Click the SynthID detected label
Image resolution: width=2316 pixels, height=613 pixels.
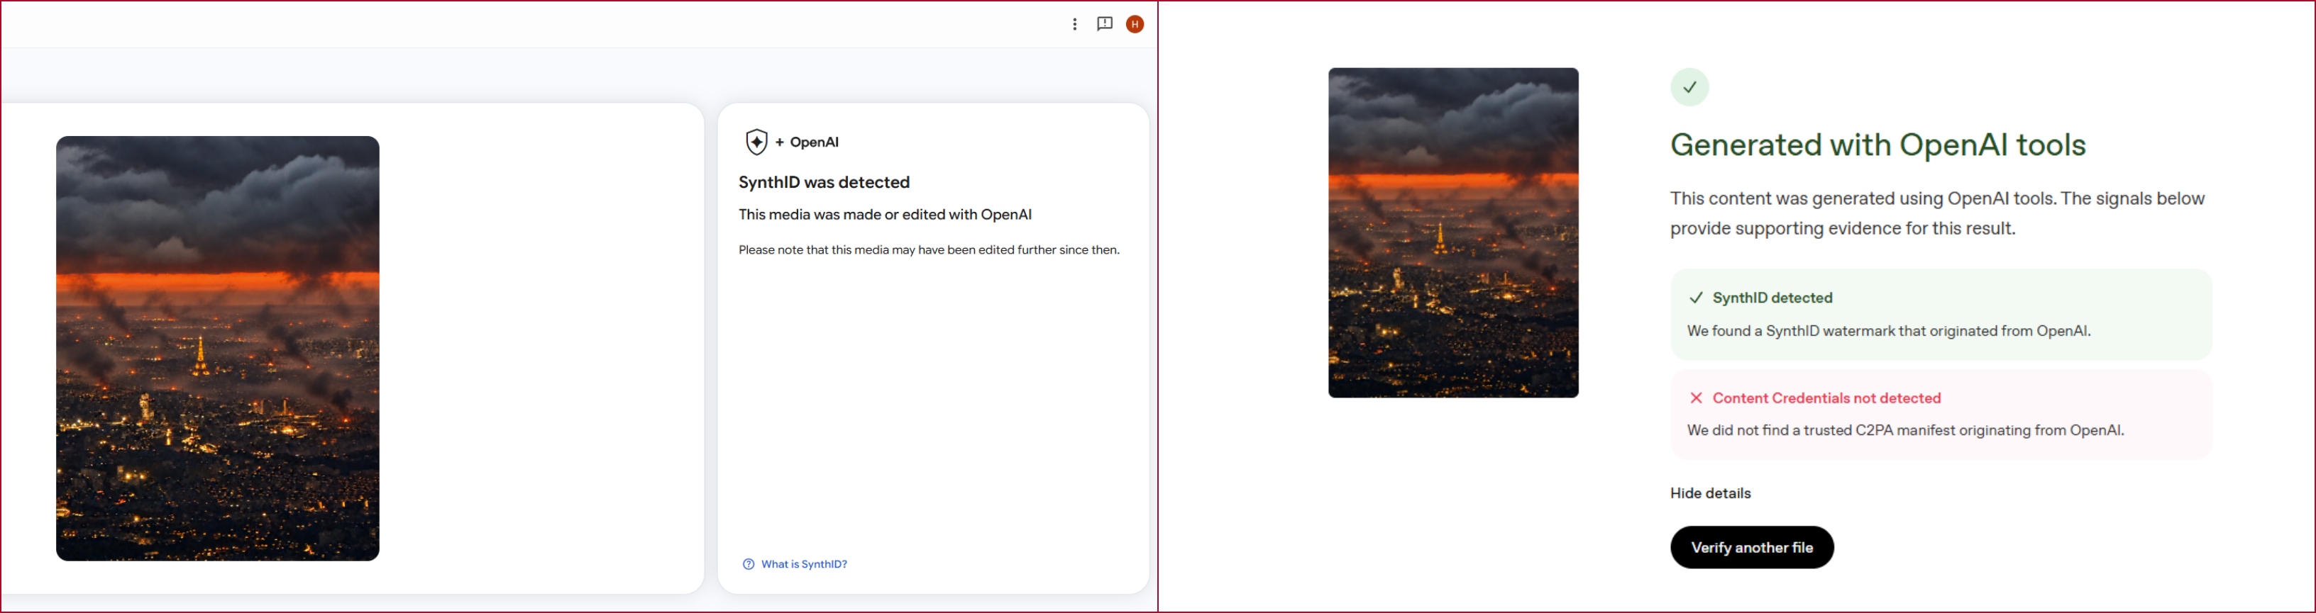pos(1772,298)
